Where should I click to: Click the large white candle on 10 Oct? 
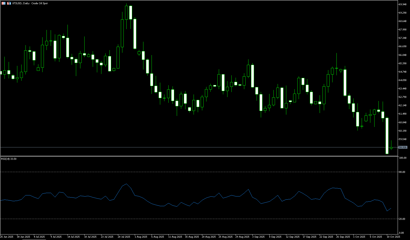(x=387, y=136)
